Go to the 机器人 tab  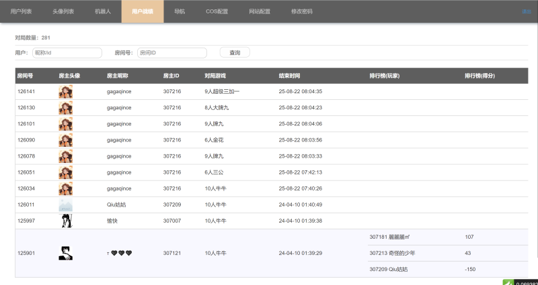click(103, 11)
